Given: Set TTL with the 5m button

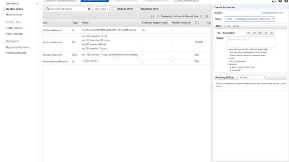Looking at the screenshot, I should (x=260, y=33).
